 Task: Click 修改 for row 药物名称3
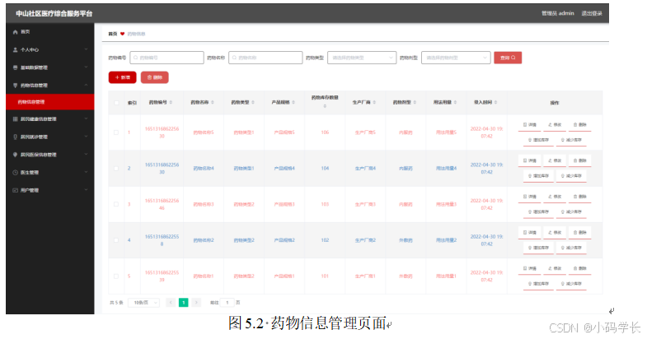pyautogui.click(x=555, y=197)
